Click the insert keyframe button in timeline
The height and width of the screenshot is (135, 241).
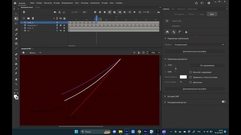click(95, 12)
